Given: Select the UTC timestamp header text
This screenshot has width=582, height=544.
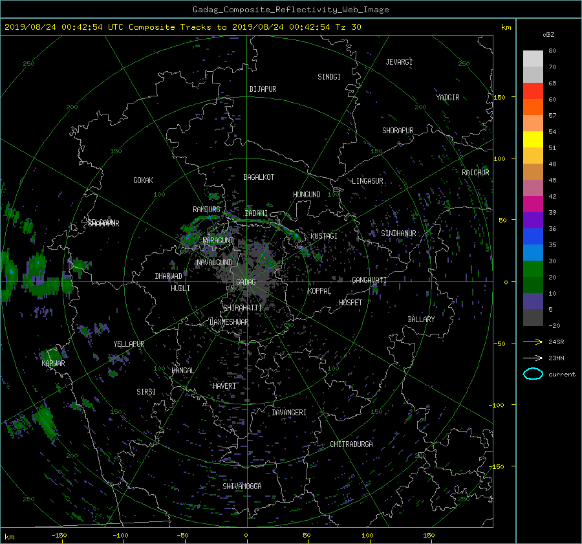Looking at the screenshot, I should pyautogui.click(x=183, y=27).
